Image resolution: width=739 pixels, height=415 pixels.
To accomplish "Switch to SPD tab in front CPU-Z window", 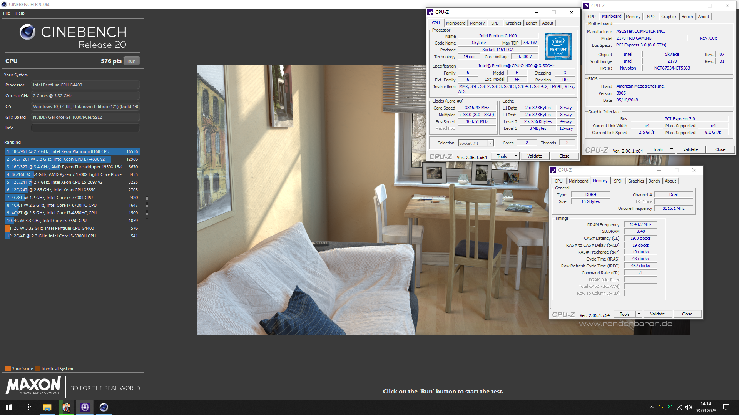I will click(x=495, y=23).
